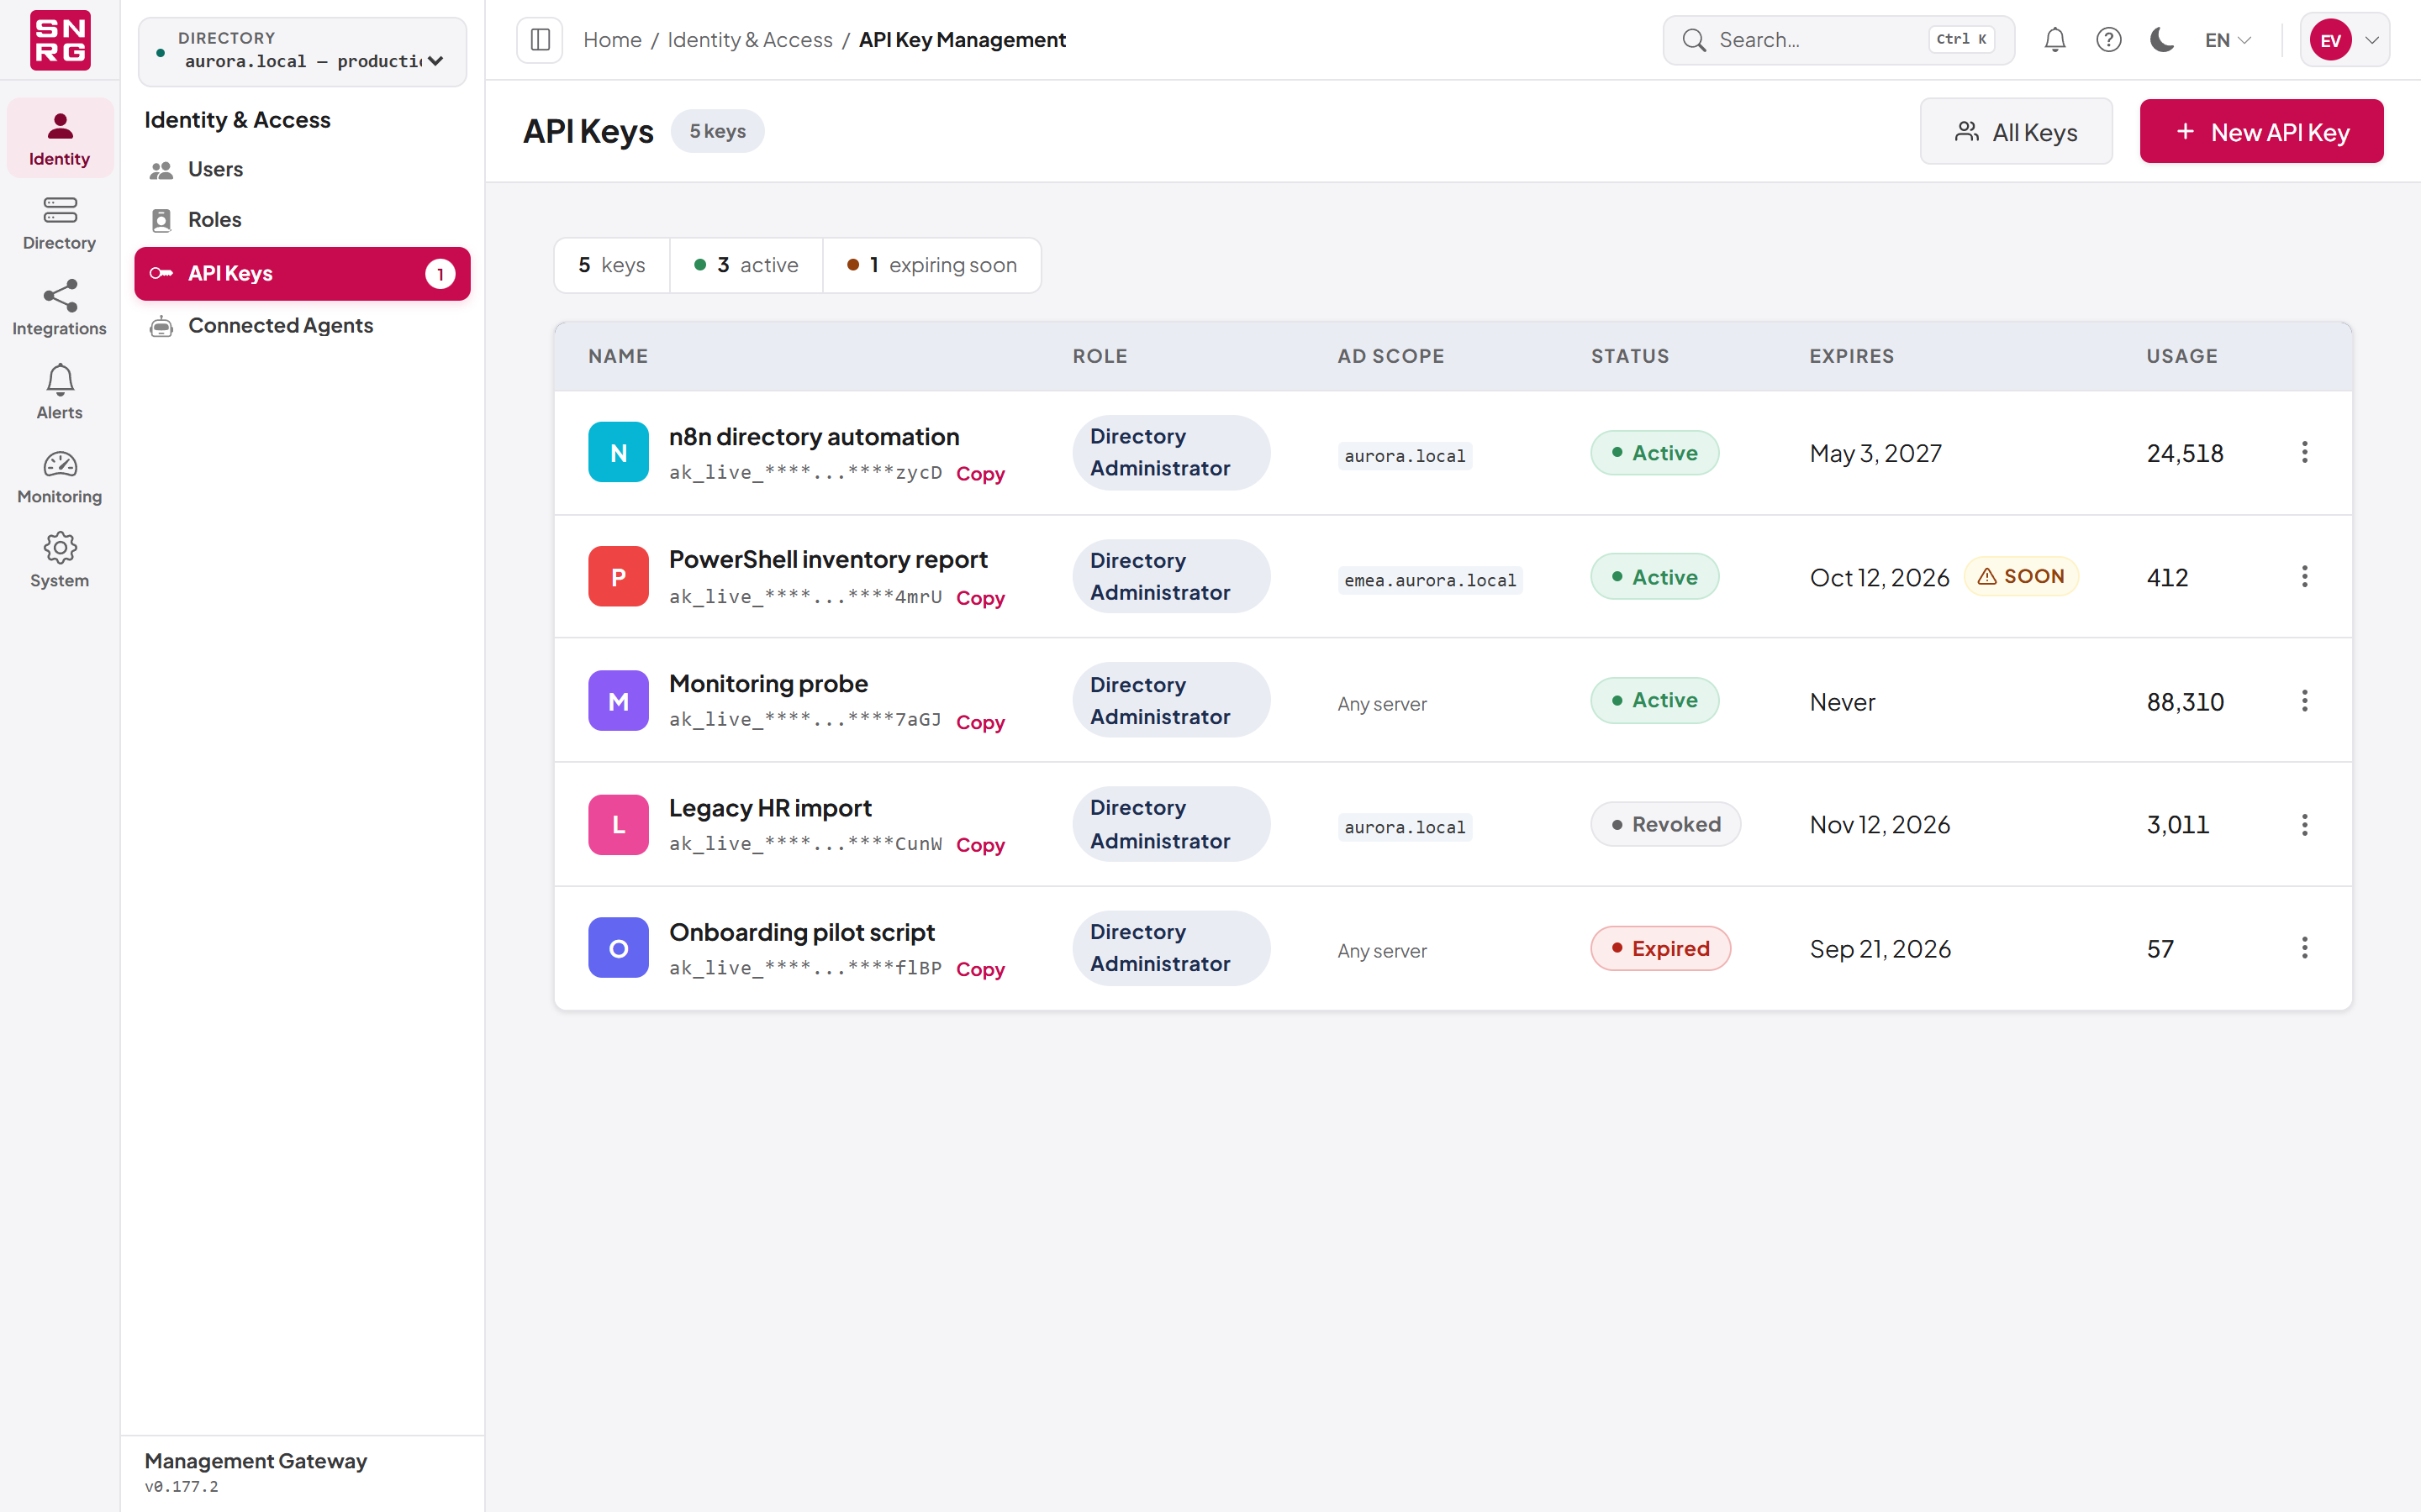Image resolution: width=2421 pixels, height=1512 pixels.
Task: Click the Revoked status badge
Action: coord(1664,825)
